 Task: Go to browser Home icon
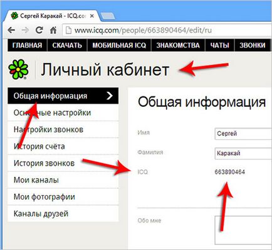pyautogui.click(x=53, y=31)
